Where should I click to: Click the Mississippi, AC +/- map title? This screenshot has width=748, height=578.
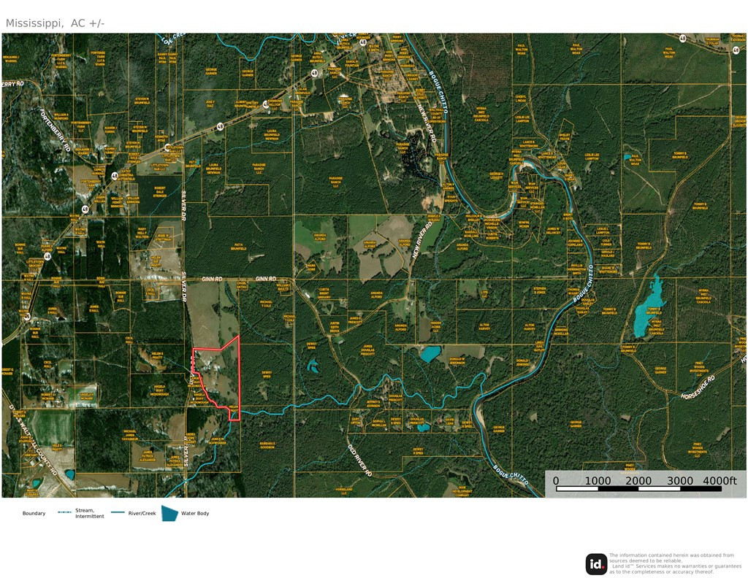[56, 23]
